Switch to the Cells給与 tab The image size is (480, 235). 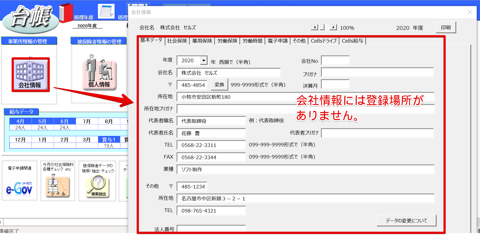click(x=352, y=41)
